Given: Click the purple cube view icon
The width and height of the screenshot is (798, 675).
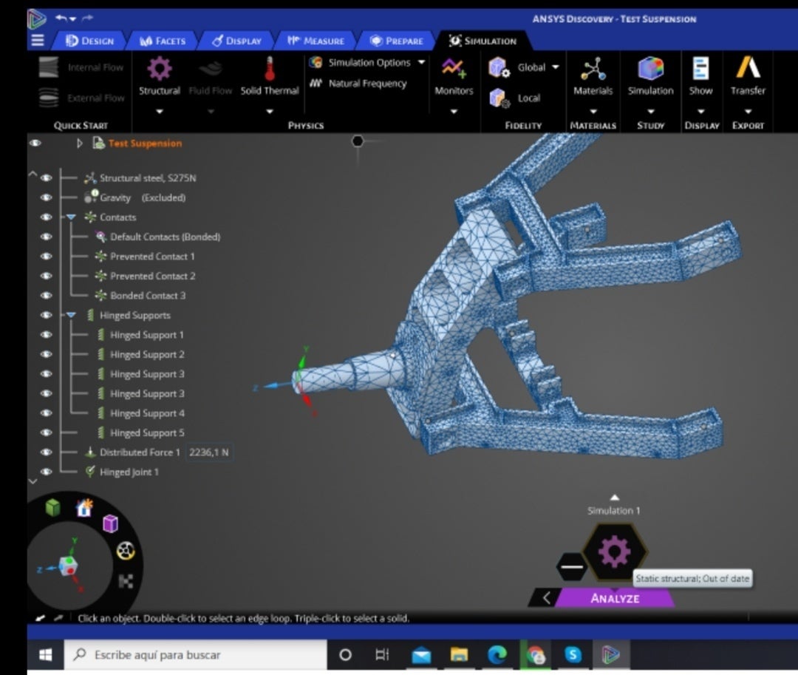Looking at the screenshot, I should [x=110, y=523].
